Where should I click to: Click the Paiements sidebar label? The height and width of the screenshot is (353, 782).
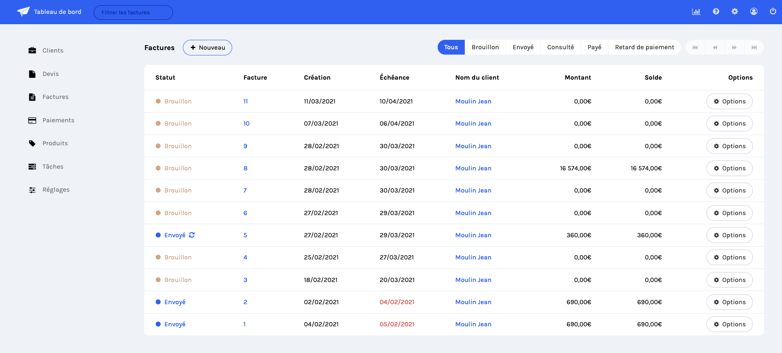click(58, 120)
